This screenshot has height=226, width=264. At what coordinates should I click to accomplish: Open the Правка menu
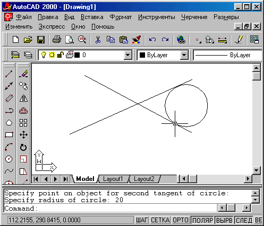pos(48,17)
